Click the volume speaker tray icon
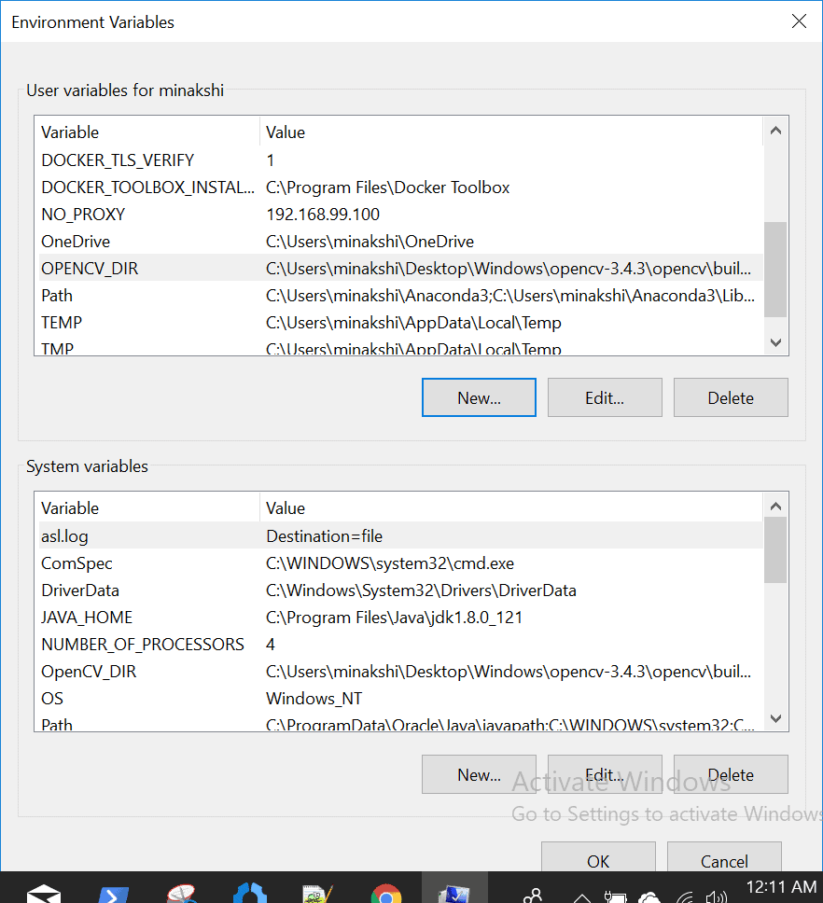This screenshot has height=903, width=823. tap(717, 896)
